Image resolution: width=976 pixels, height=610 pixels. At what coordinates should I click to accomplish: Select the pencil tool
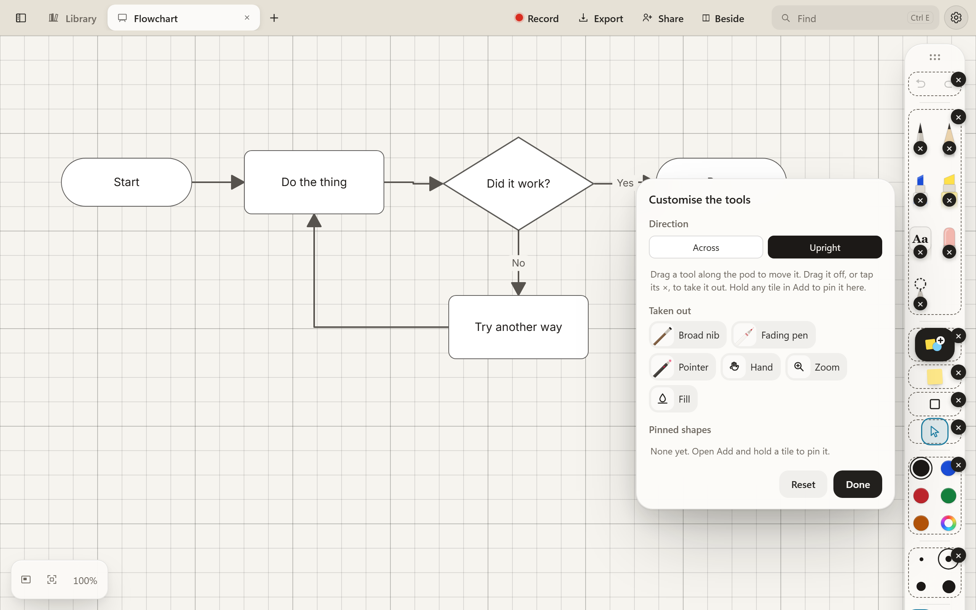pyautogui.click(x=949, y=133)
